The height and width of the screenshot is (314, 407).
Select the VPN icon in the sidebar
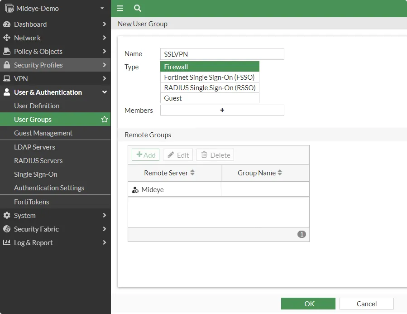click(7, 78)
